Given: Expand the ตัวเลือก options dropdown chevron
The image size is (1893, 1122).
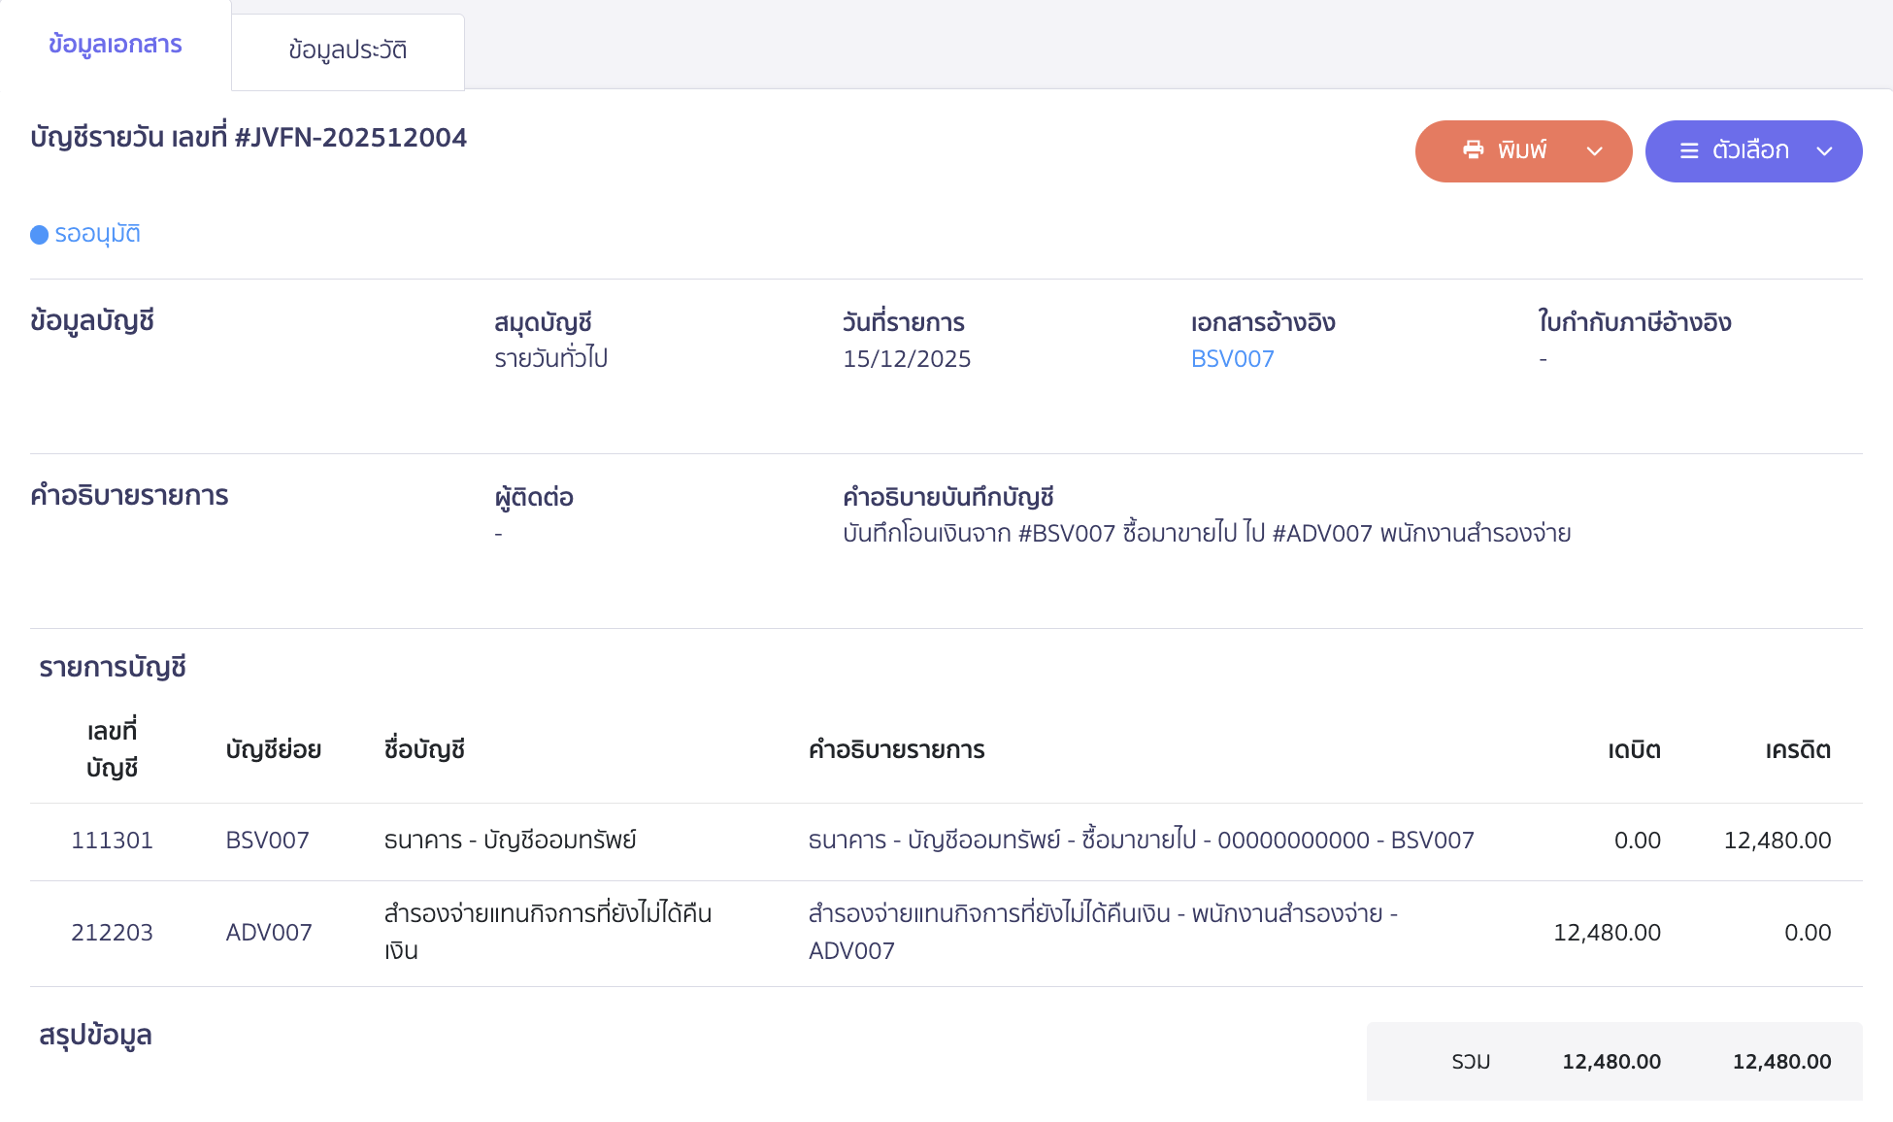Looking at the screenshot, I should point(1824,151).
